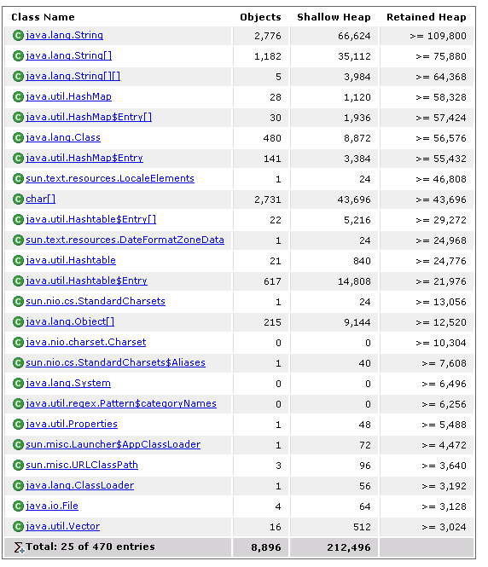Open the java.util.HashMap$Entry[] link

(89, 117)
